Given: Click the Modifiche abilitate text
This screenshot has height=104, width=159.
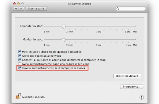Looking at the screenshot, I should [33, 97].
